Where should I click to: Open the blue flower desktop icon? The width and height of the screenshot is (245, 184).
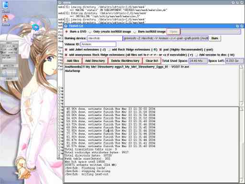35,27
